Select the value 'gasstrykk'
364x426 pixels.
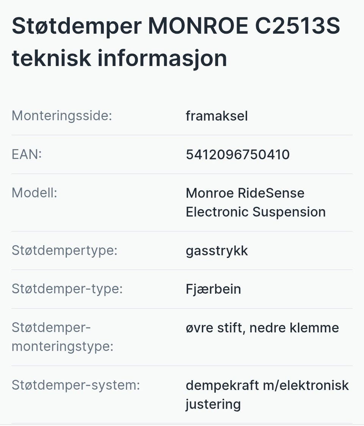point(217,251)
